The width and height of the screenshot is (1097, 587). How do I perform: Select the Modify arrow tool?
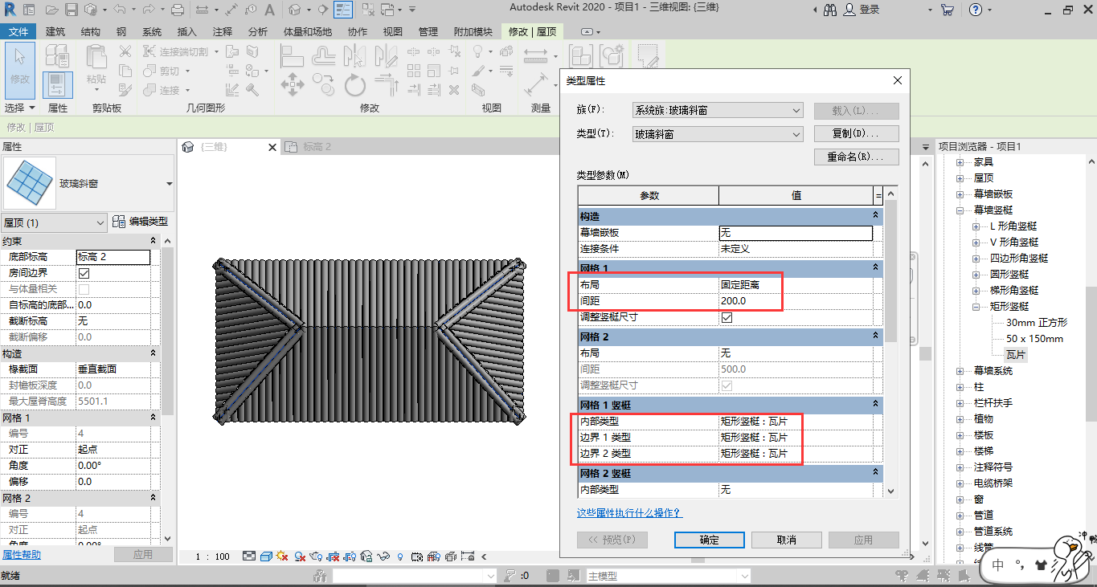coord(19,71)
